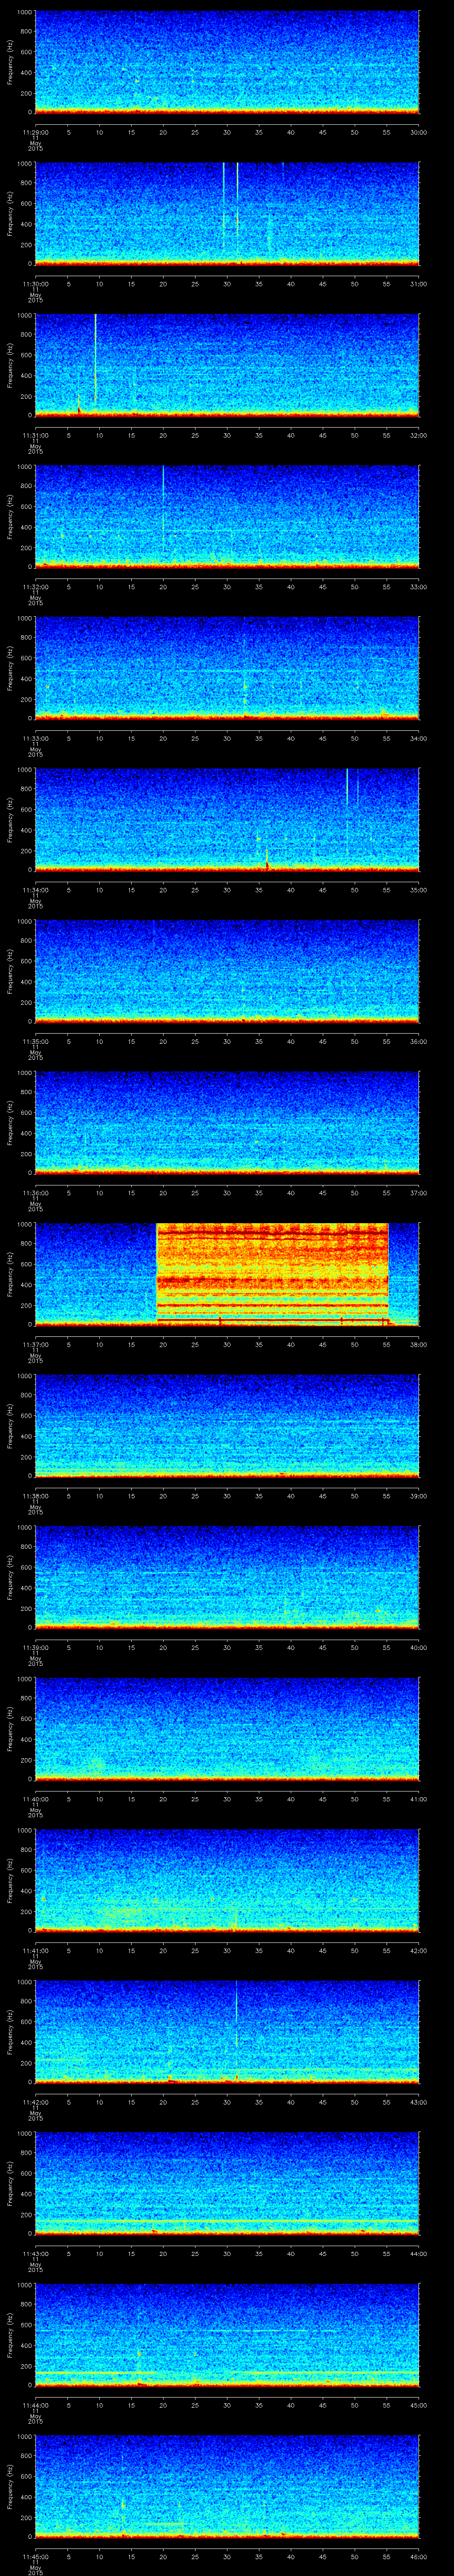
Task: Select the 11:40:00 time label
Action: 35,1799
